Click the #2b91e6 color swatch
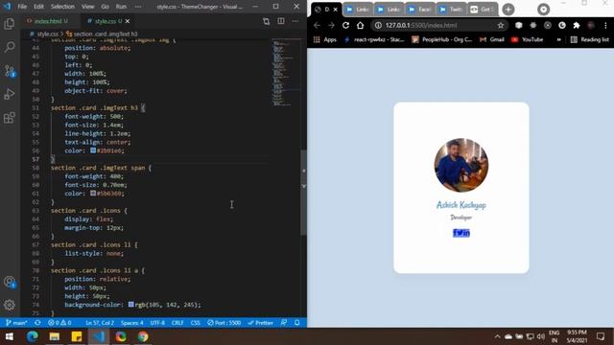 pos(93,150)
